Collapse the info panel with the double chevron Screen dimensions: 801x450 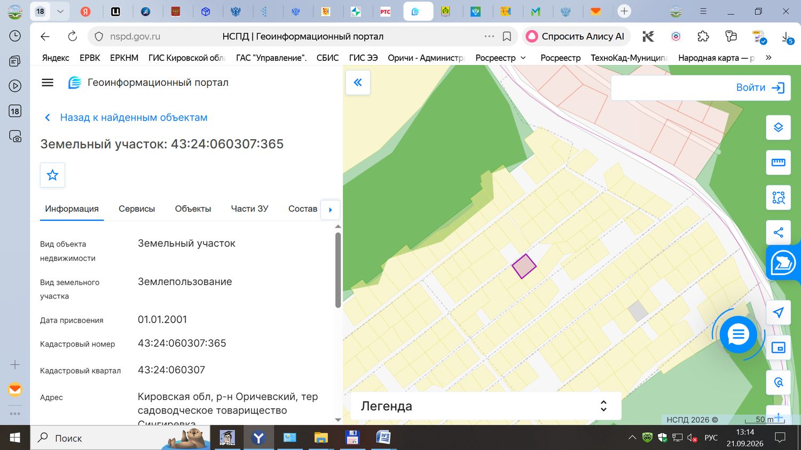click(358, 83)
